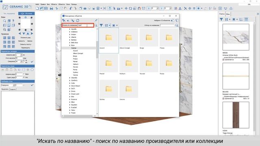Open the Помощь menu
260x146 pixels.
(74, 4)
